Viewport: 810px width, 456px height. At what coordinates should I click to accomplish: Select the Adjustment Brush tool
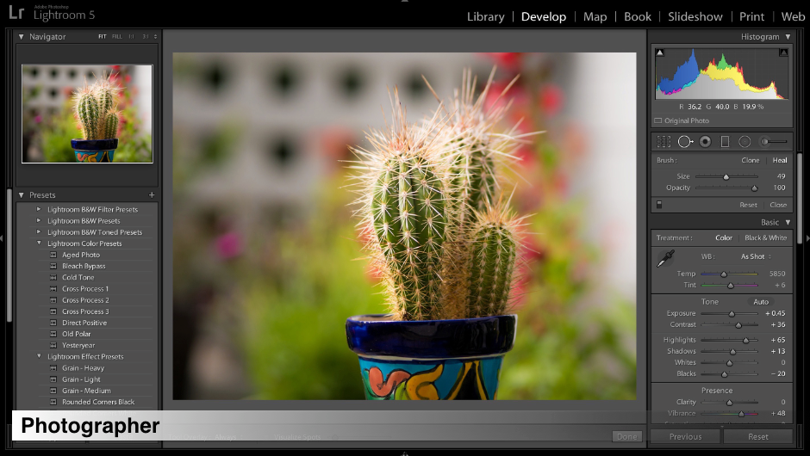click(x=773, y=141)
